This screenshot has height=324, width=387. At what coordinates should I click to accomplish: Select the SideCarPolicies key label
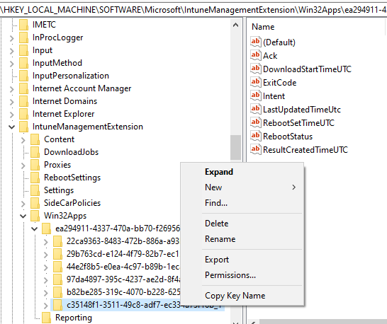tap(72, 203)
